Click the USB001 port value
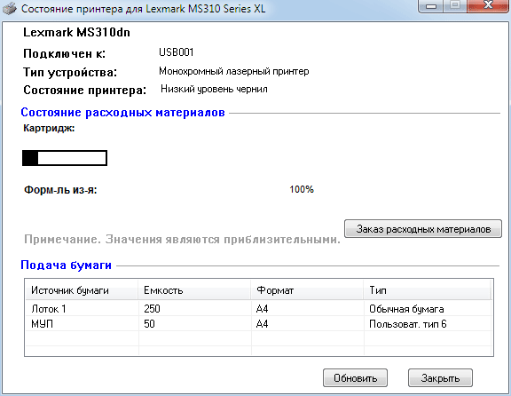 [177, 52]
